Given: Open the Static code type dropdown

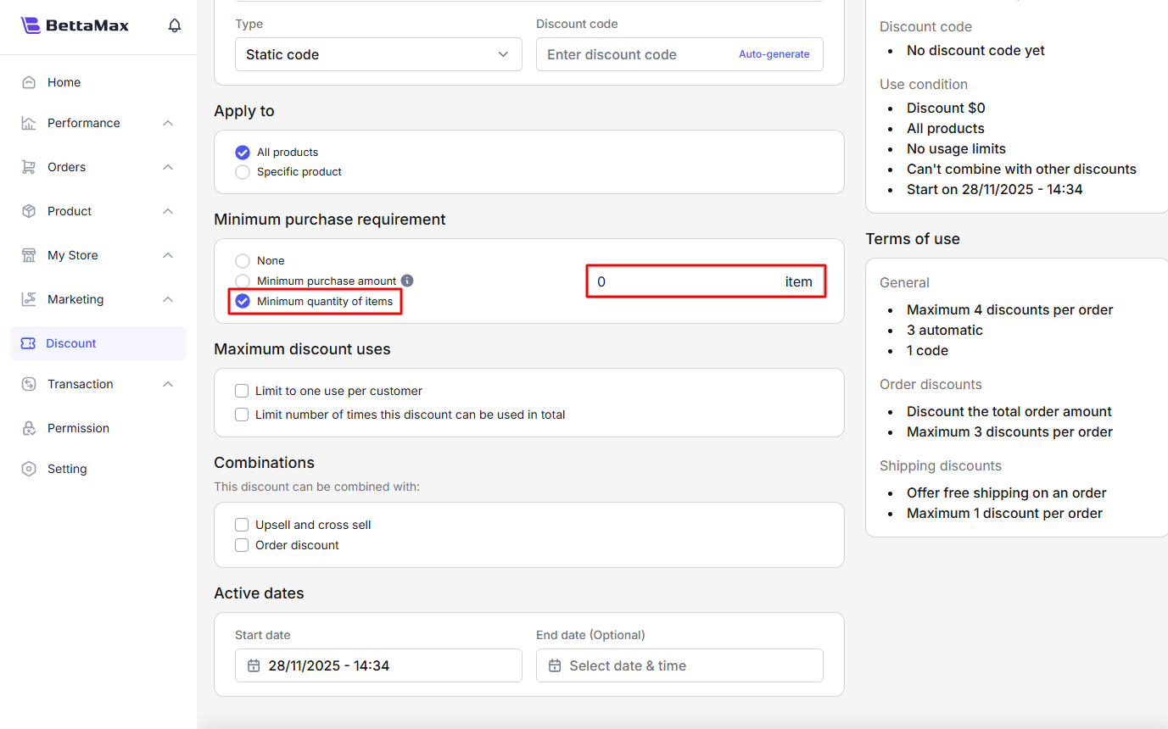Looking at the screenshot, I should 378,54.
